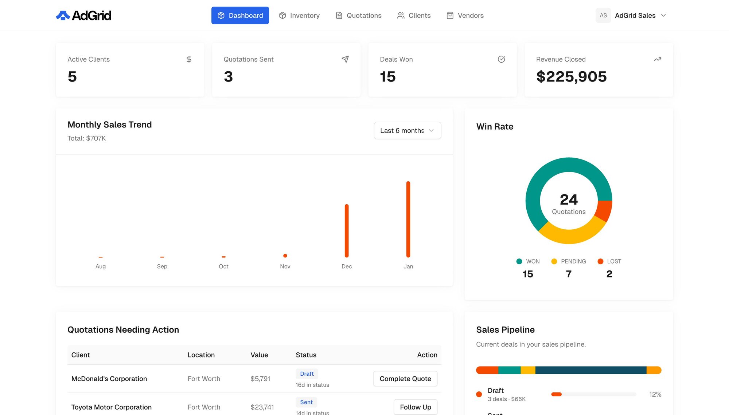Click Follow Up for Toyota Motor Corporation
This screenshot has height=415, width=729.
click(x=415, y=407)
